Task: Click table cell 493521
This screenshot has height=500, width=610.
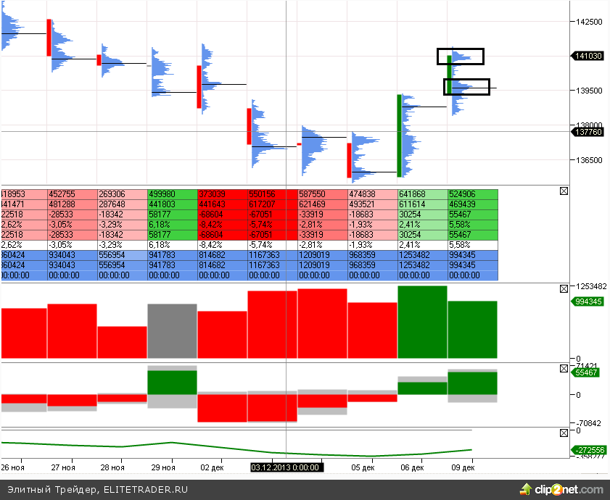Action: point(373,204)
